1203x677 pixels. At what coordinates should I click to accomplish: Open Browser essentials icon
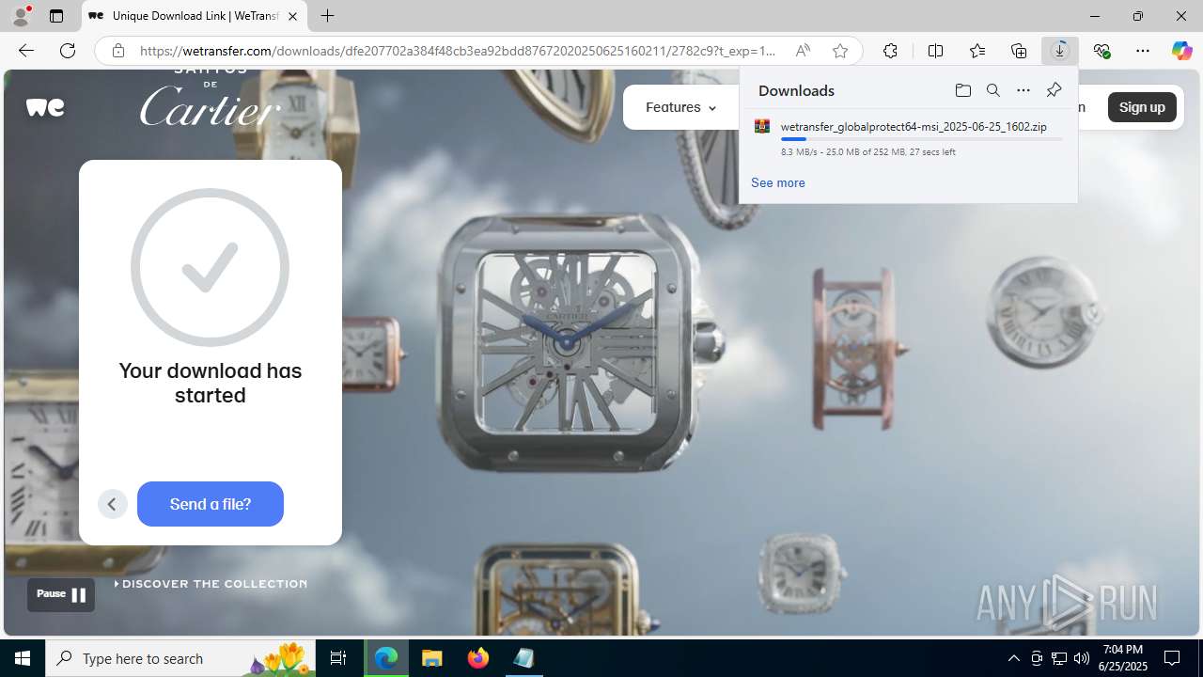click(x=1101, y=51)
